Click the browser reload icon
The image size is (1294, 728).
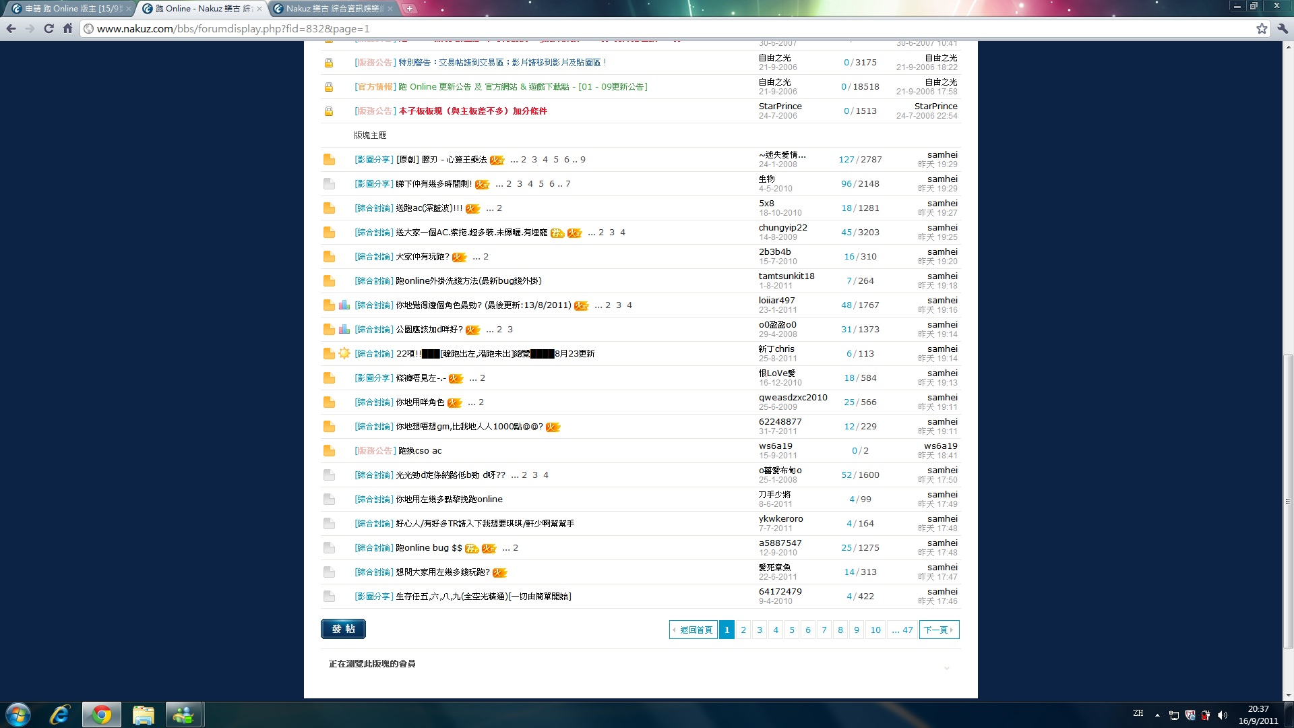tap(49, 28)
